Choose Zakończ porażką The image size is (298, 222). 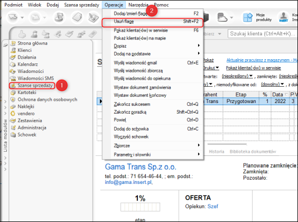pyautogui.click(x=153, y=112)
